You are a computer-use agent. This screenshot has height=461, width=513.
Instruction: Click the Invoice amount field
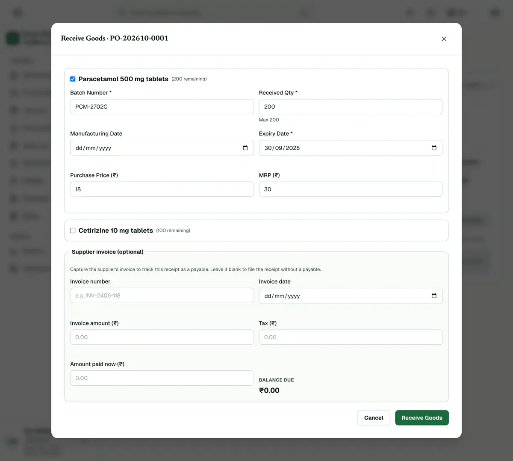[162, 337]
